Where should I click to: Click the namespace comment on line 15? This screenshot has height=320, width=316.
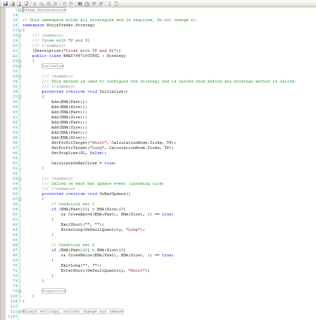tap(110, 20)
